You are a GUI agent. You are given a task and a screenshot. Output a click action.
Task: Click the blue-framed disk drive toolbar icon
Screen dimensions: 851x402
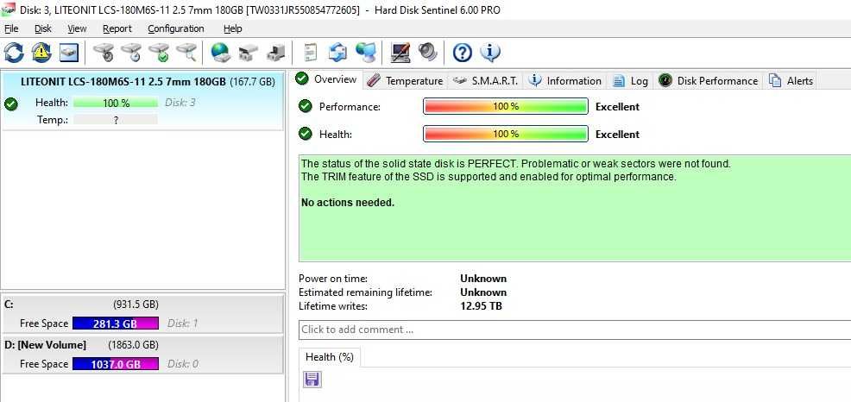69,52
